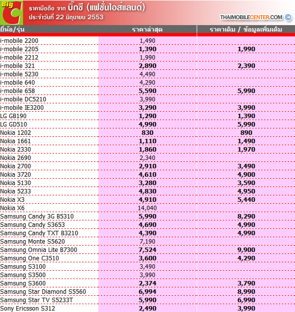Screen dimensions: 295x312
Task: Click the original price 2,390 for i-mobile 321
Action: (246, 65)
